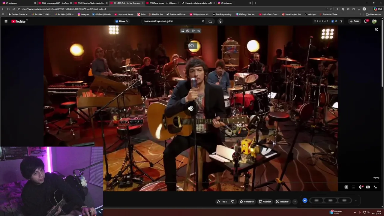Open the YouTube guide hamburger menu
384x216 pixels.
point(6,21)
